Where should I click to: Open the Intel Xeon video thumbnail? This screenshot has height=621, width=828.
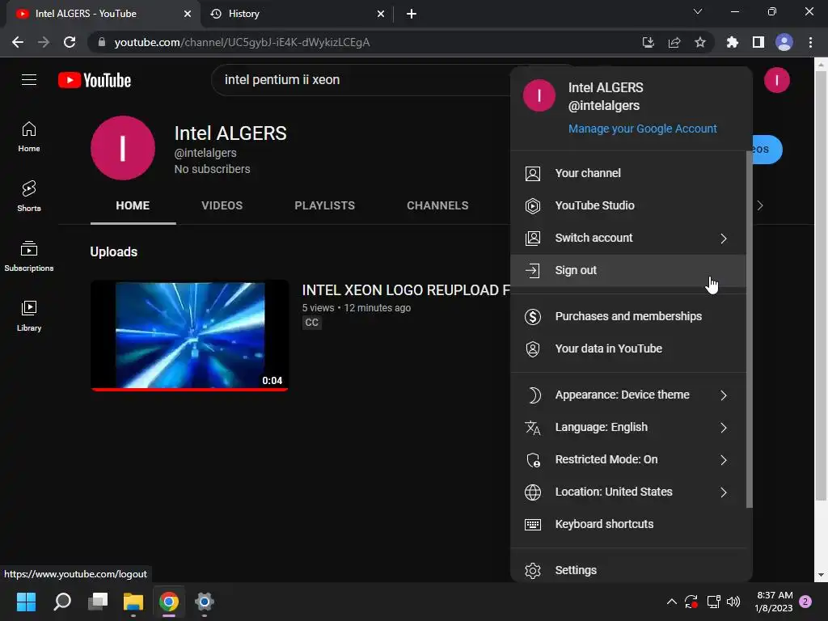pos(189,336)
